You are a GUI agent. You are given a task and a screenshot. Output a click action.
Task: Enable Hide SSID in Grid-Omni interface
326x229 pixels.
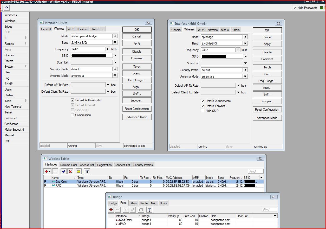tap(203, 111)
